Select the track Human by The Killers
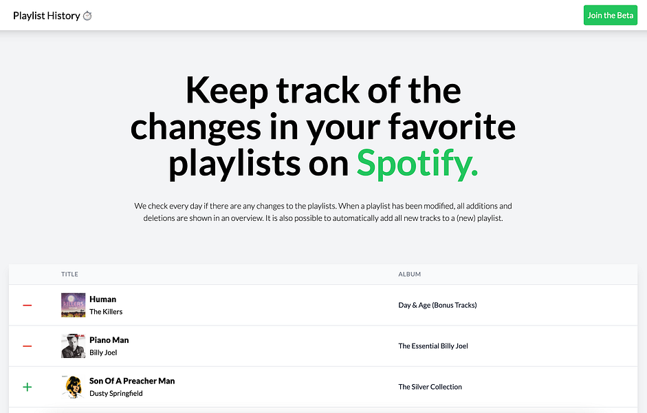647x413 pixels. [102, 299]
